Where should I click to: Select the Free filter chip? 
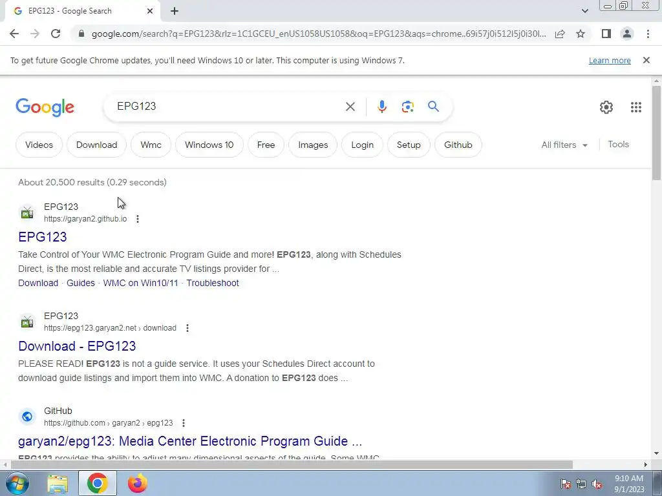click(266, 145)
